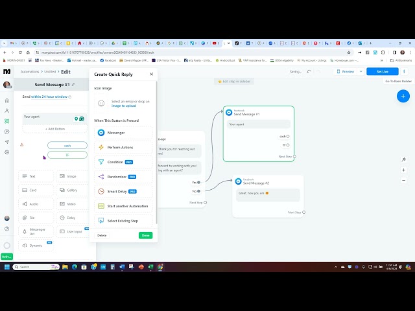Redo the flow change
Viewport: 415px width, 311px height.
[x=318, y=72]
